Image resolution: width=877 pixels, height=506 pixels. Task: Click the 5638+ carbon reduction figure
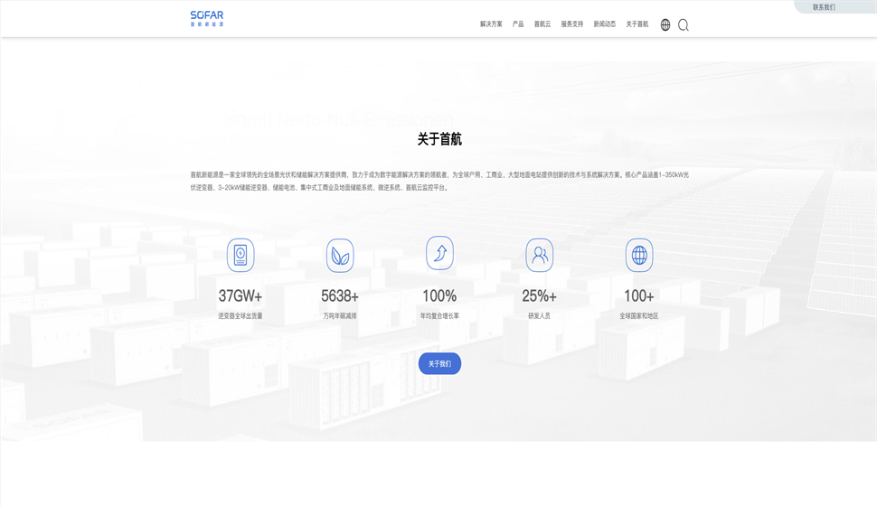coord(340,296)
